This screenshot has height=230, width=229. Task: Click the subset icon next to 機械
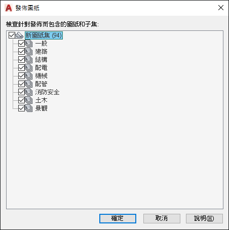pyautogui.click(x=29, y=76)
